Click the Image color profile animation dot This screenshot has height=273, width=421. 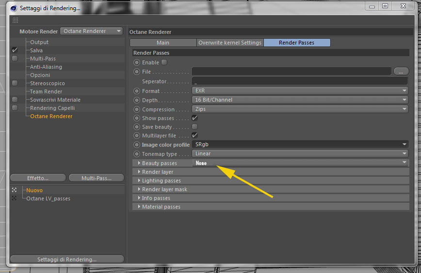[137, 145]
